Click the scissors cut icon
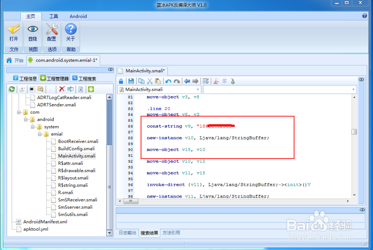The height and width of the screenshot is (250, 373). 150,81
